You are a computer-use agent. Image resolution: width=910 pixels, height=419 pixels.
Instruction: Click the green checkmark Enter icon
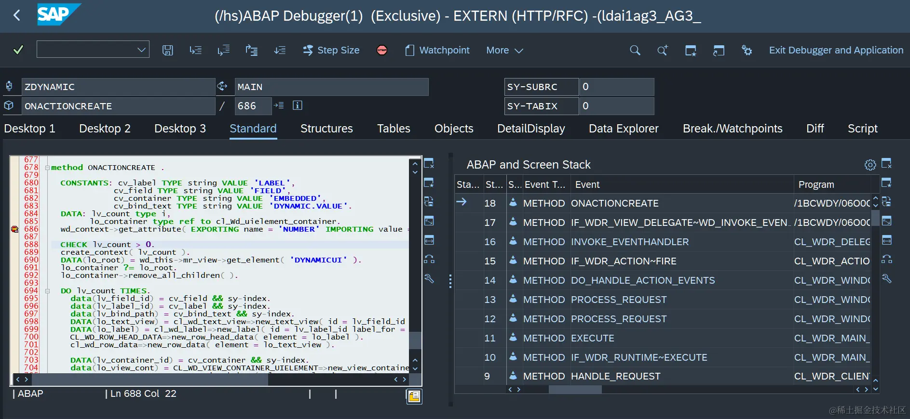point(18,50)
